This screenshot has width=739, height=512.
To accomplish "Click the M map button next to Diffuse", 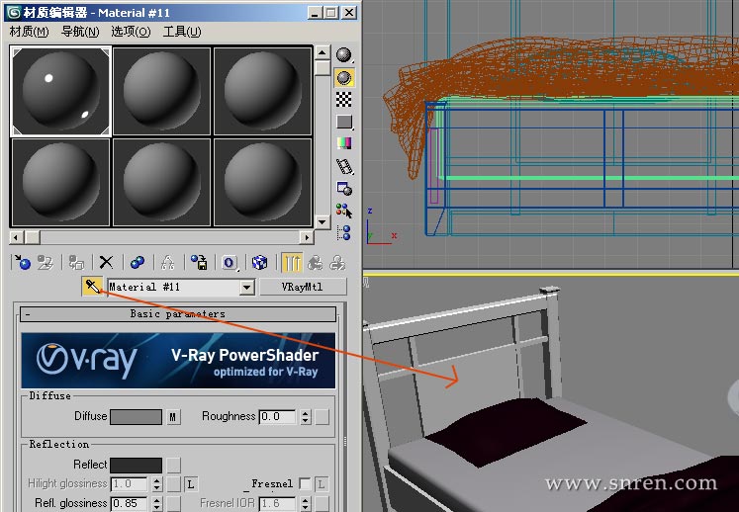I will [x=173, y=417].
